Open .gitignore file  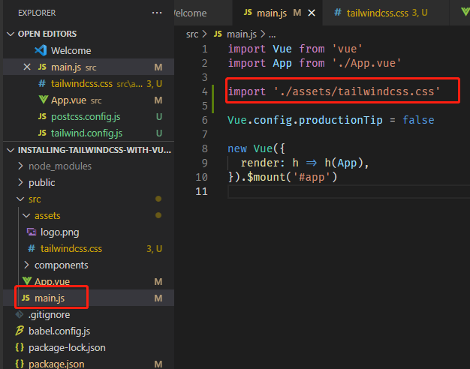point(49,315)
